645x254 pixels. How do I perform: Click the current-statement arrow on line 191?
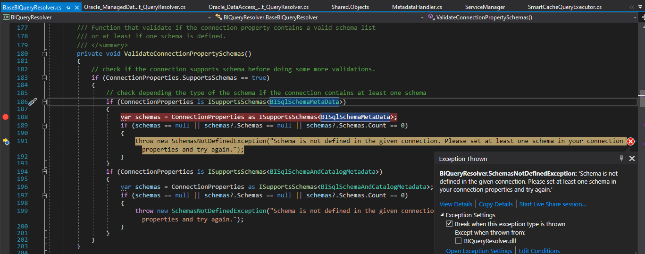point(6,141)
